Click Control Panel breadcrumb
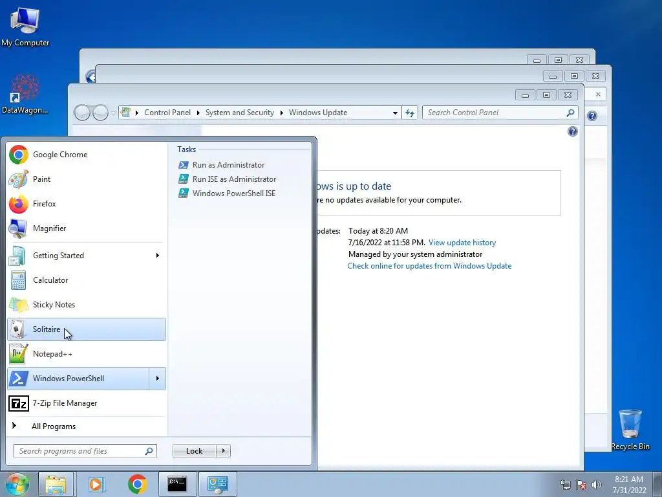 (x=167, y=113)
